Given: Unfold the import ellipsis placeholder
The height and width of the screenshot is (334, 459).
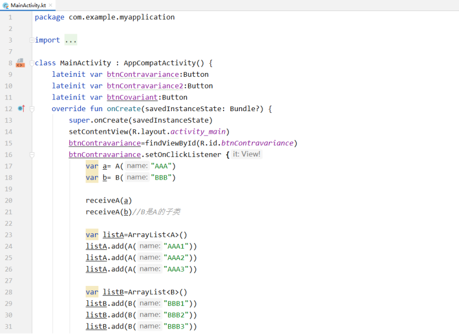Looking at the screenshot, I should [71, 40].
